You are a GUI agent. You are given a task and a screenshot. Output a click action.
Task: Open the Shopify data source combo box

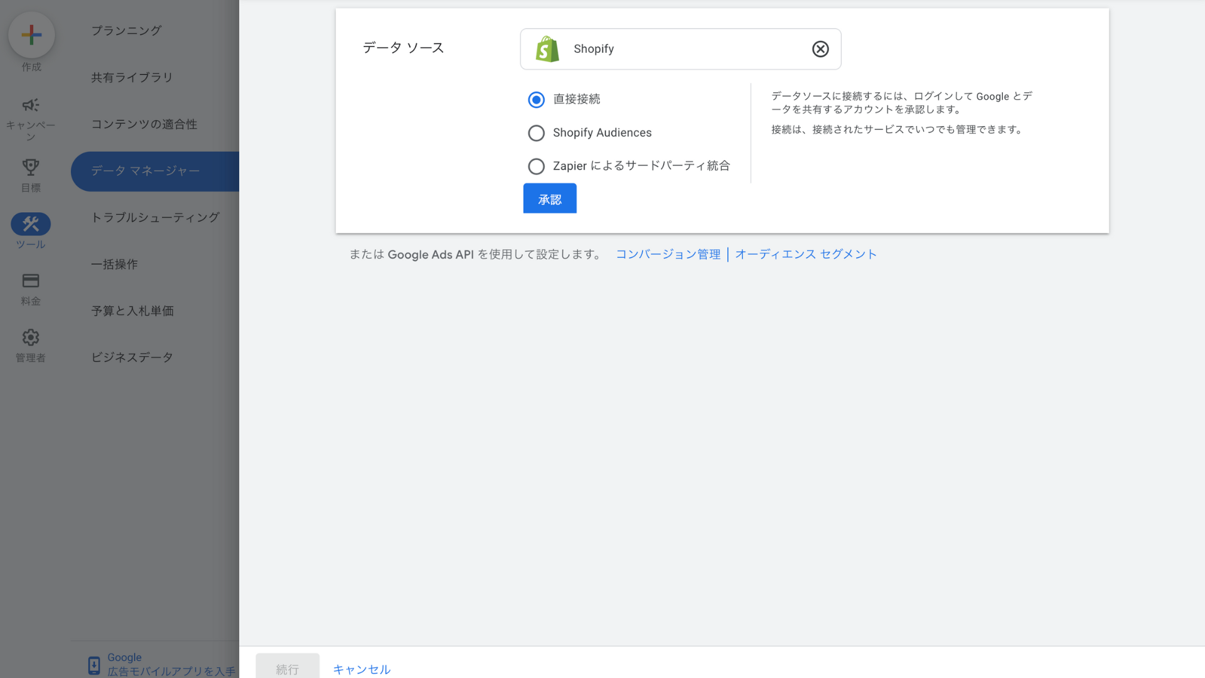coord(680,49)
